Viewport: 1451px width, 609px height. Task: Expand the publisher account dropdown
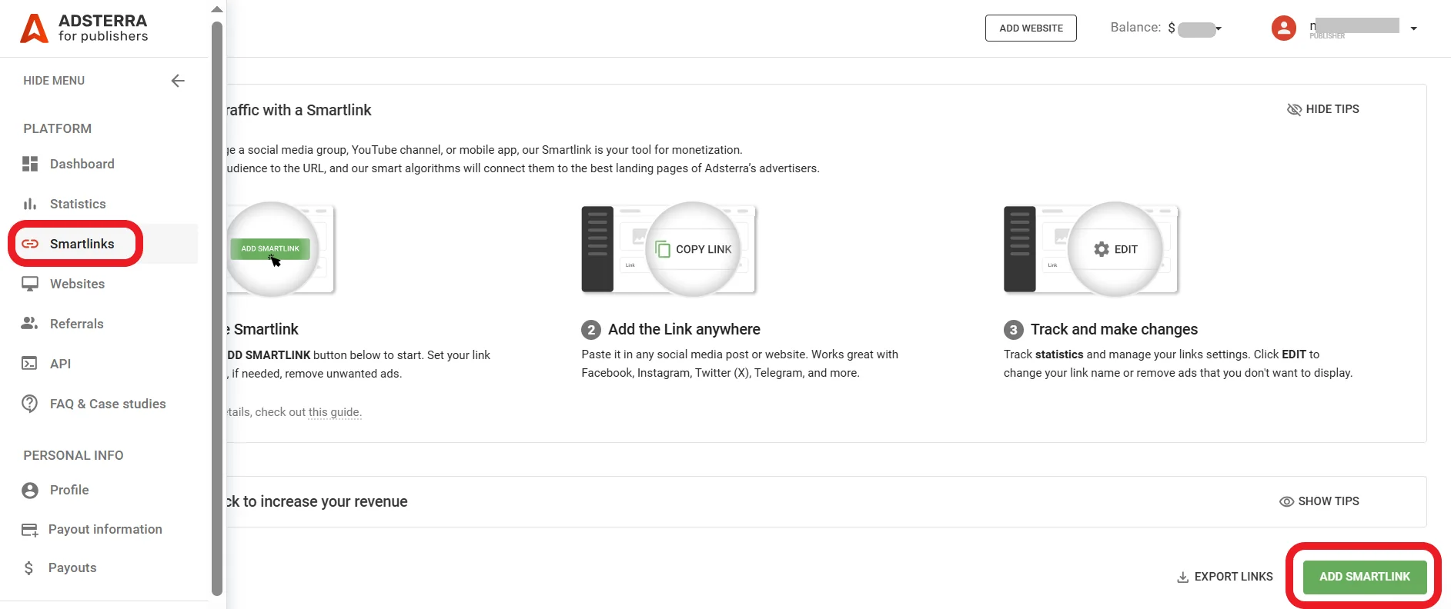point(1414,28)
